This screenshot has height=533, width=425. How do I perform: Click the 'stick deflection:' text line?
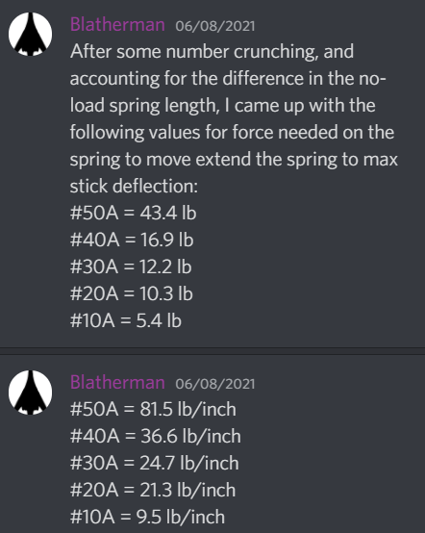pos(134,187)
